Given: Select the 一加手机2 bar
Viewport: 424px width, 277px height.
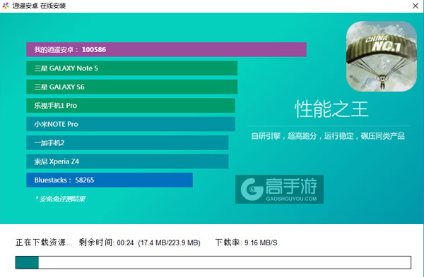Looking at the screenshot, I should 127,142.
